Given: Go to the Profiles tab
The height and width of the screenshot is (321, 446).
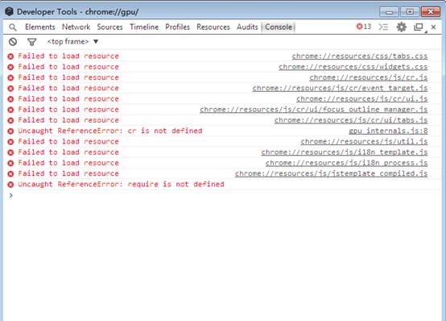Looking at the screenshot, I should pos(177,27).
